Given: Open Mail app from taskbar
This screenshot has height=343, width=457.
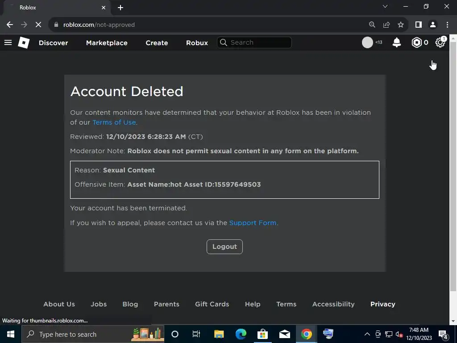Looking at the screenshot, I should point(284,334).
